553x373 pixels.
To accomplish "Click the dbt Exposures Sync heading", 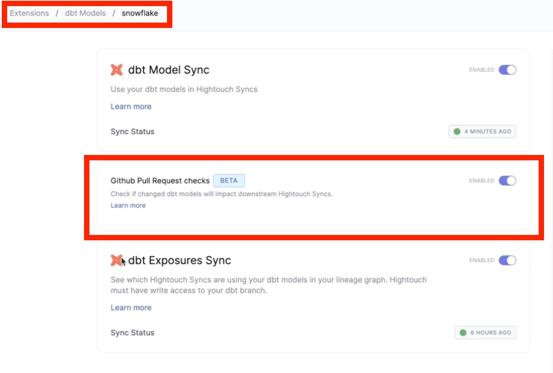I will pyautogui.click(x=180, y=260).
